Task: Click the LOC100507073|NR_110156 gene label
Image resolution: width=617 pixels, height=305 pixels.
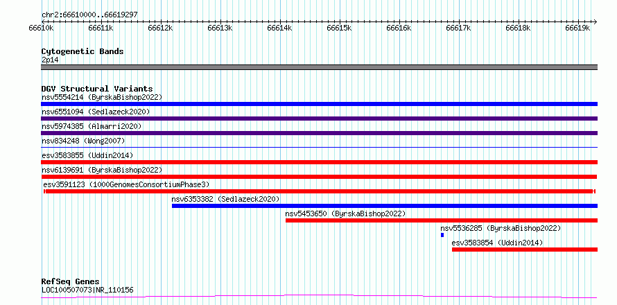Action: click(x=87, y=290)
